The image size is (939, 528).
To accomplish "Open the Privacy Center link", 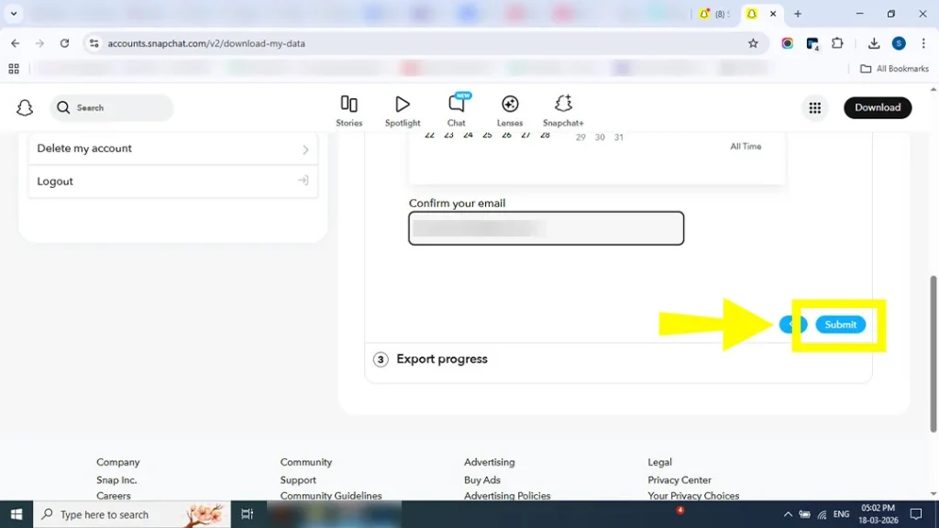I will 679,479.
